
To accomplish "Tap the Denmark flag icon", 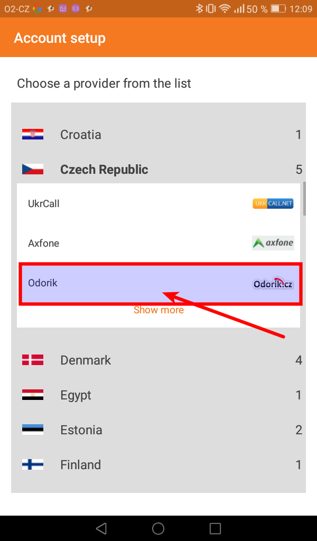I will pyautogui.click(x=33, y=360).
